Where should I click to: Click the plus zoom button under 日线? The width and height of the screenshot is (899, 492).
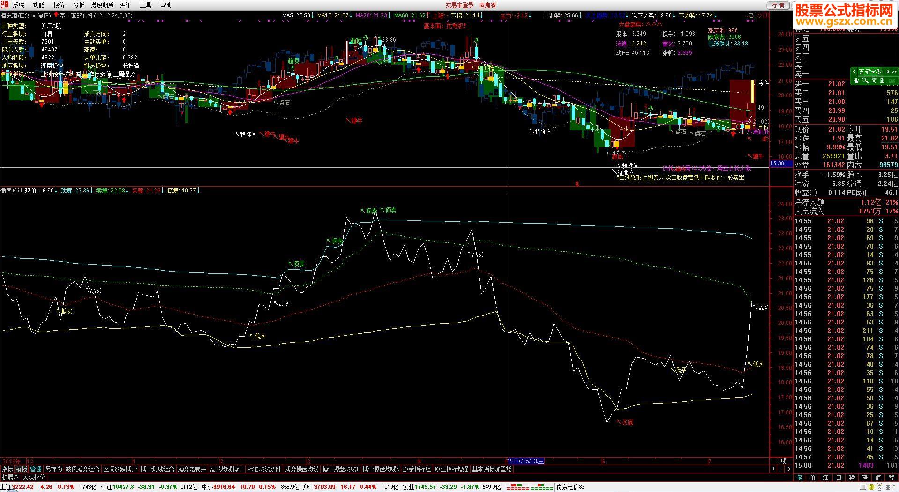point(773,469)
